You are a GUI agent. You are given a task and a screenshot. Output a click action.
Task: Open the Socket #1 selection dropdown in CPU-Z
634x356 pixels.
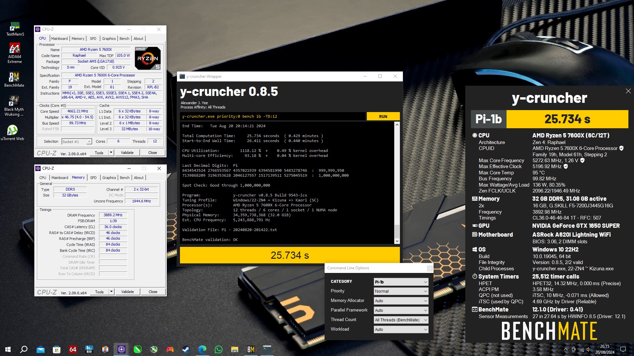pos(77,142)
